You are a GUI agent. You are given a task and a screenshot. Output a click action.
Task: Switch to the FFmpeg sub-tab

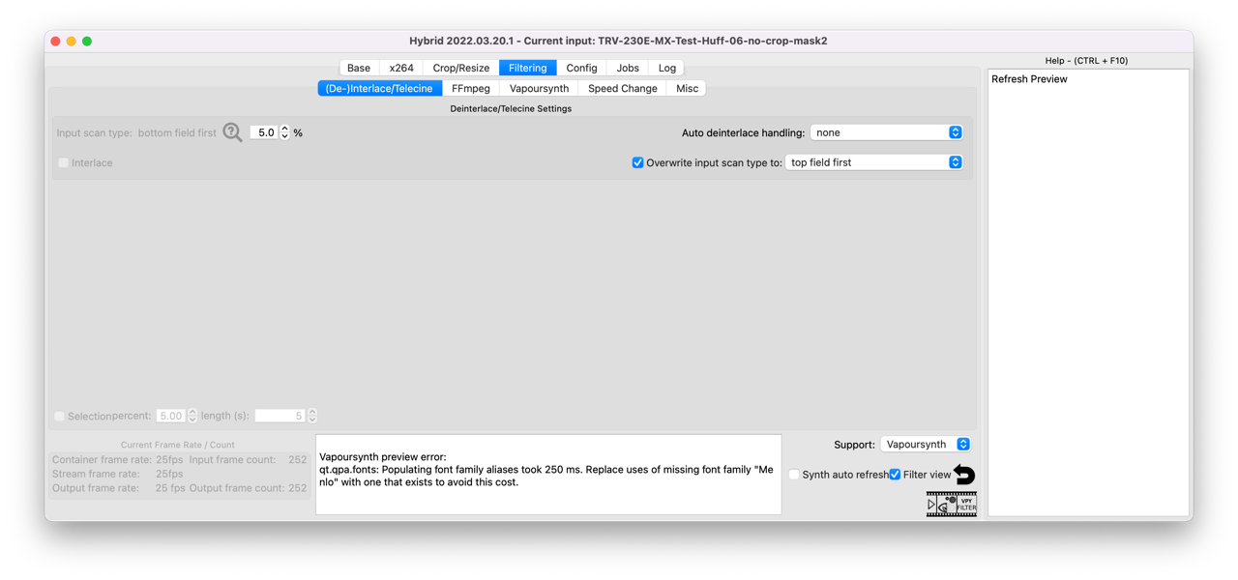[471, 88]
